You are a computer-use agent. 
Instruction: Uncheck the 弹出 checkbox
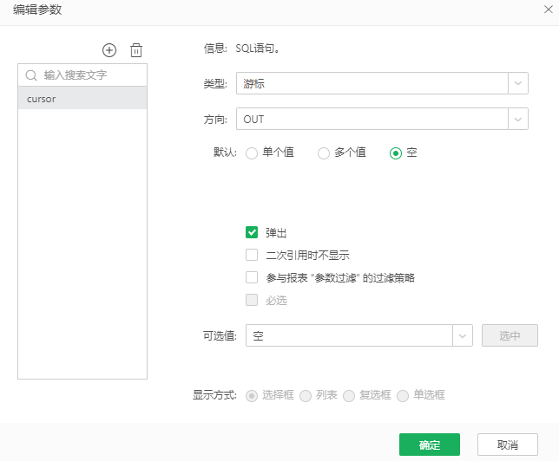click(252, 232)
